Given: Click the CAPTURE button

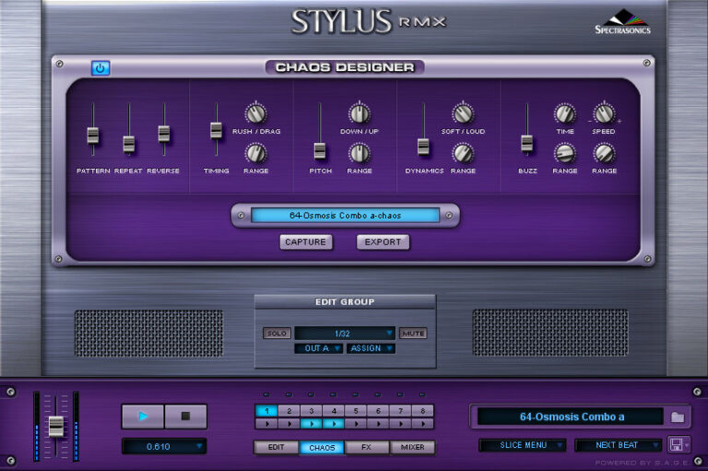Looking at the screenshot, I should point(306,242).
